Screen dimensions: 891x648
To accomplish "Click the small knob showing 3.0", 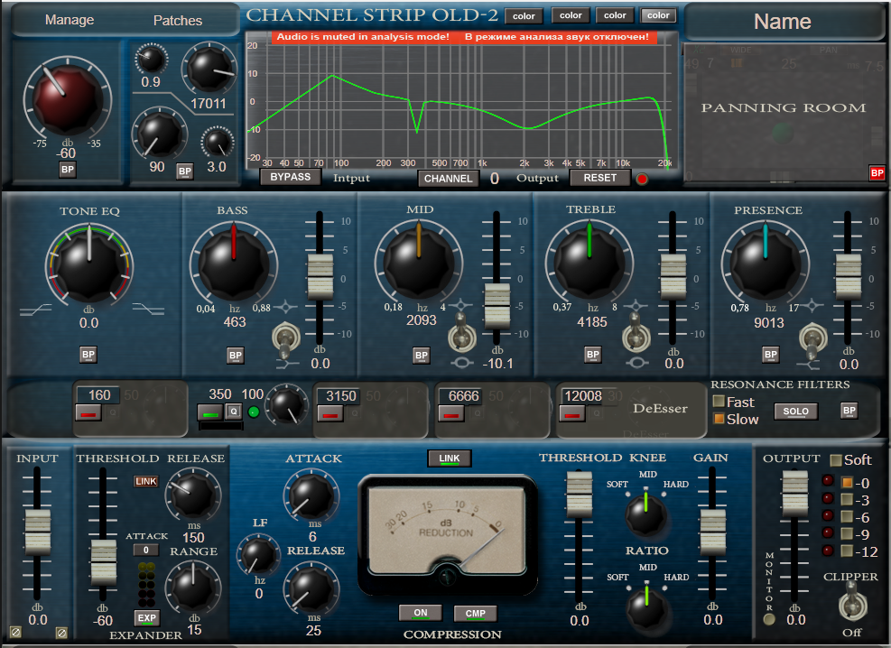I will tap(217, 142).
